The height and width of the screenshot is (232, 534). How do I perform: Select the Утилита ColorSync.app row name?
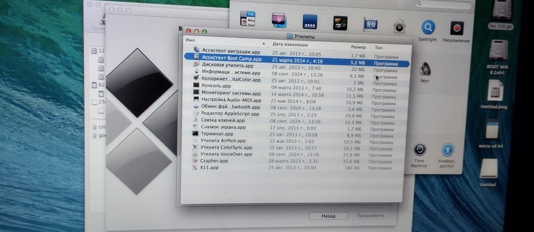[x=226, y=147]
